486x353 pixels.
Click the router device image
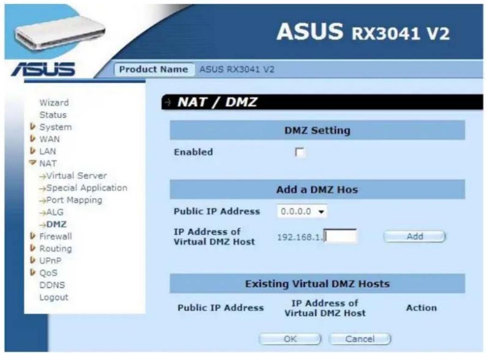click(x=60, y=34)
